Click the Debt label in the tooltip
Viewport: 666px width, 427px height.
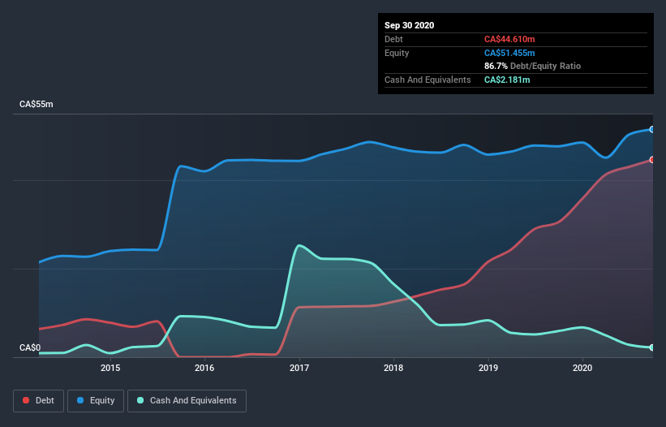tap(393, 39)
